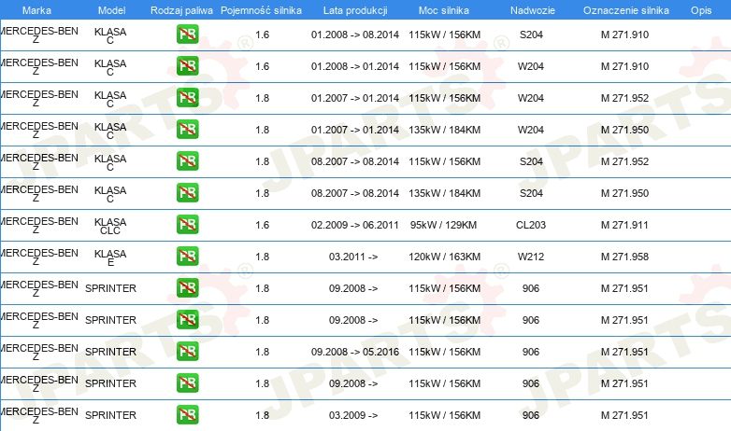The image size is (731, 431).
Task: Click the Marka column header
Action: tap(36, 10)
